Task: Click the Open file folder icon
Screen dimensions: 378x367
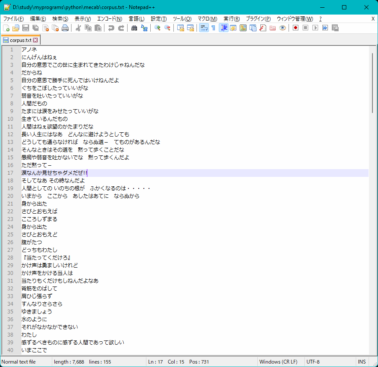Action: coord(16,28)
